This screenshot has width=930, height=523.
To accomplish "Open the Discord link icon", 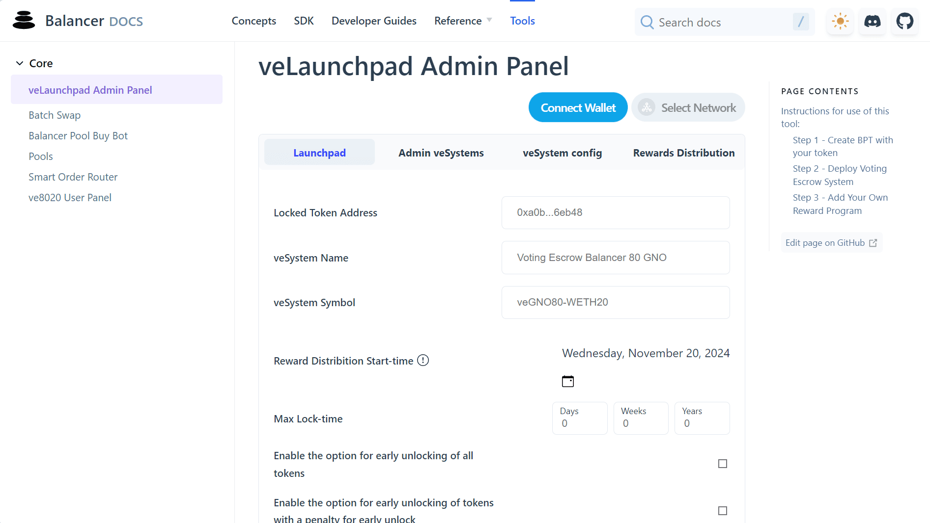I will pyautogui.click(x=873, y=22).
